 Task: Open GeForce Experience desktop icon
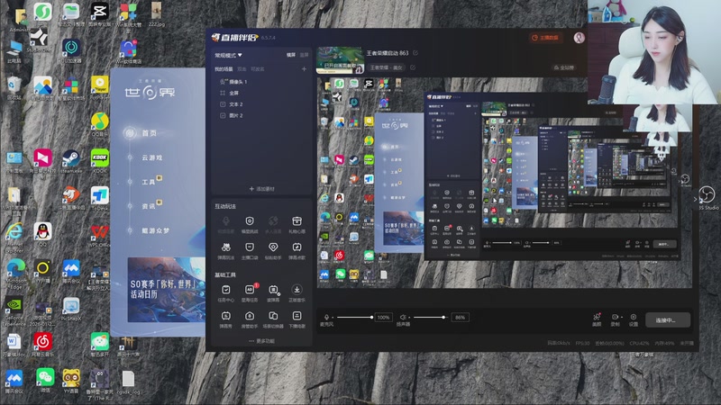14,305
